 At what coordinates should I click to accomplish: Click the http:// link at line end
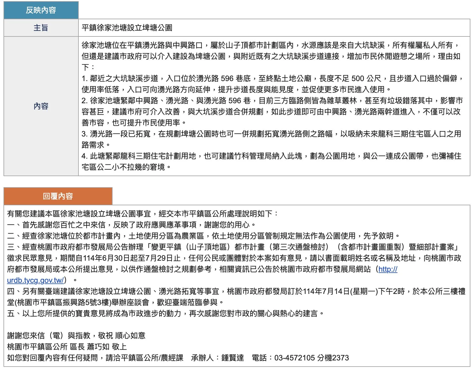(x=388, y=269)
